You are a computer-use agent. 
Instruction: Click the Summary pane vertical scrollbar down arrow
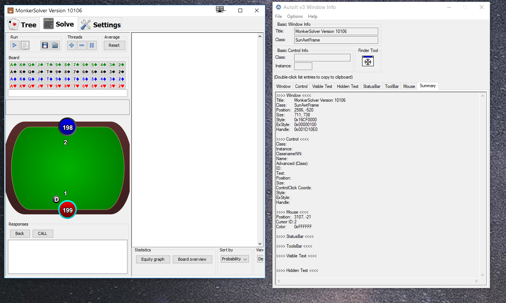tap(482, 275)
